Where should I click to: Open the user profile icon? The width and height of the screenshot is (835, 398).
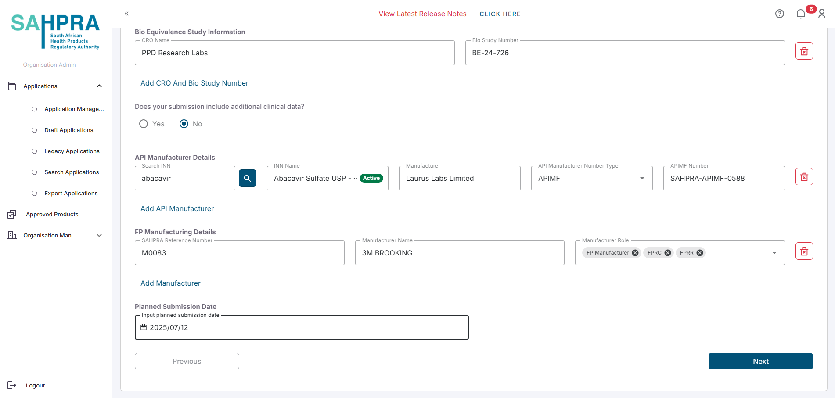(x=822, y=14)
